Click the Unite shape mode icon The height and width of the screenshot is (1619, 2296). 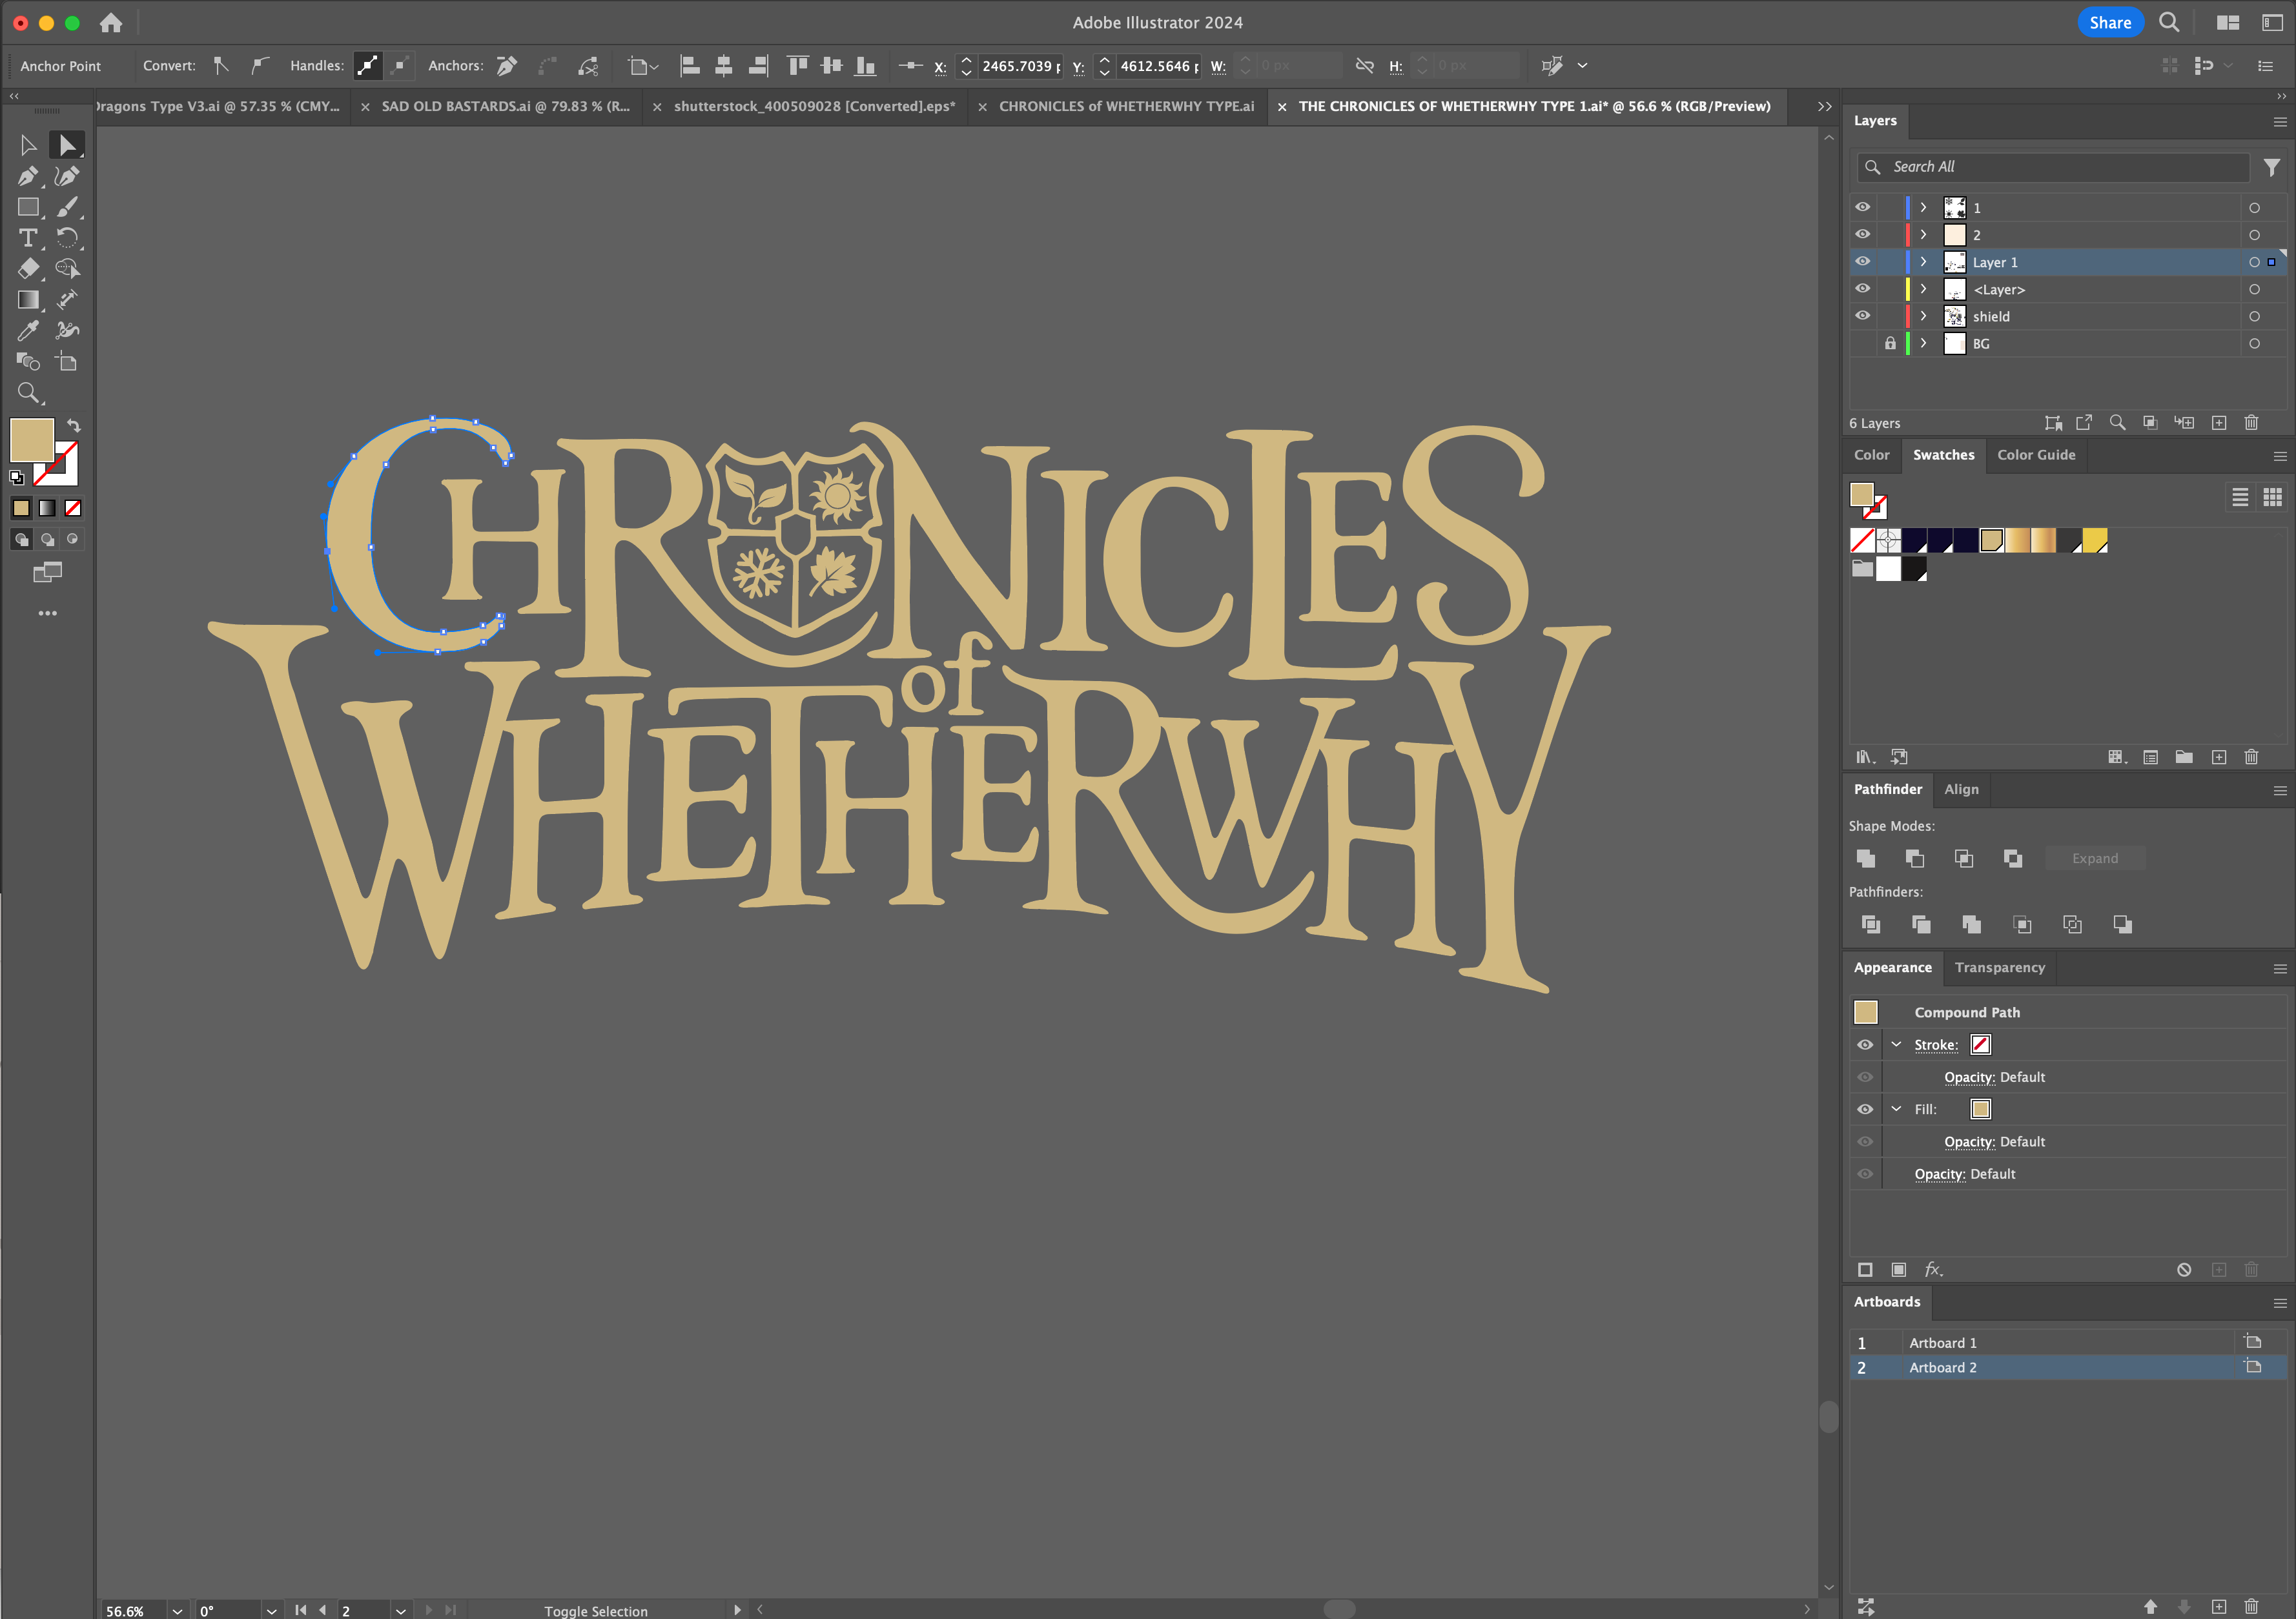[1865, 858]
